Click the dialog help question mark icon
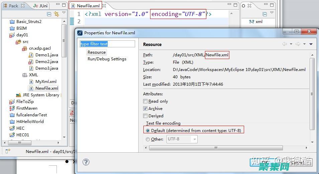This screenshot has width=319, height=174. [86, 162]
